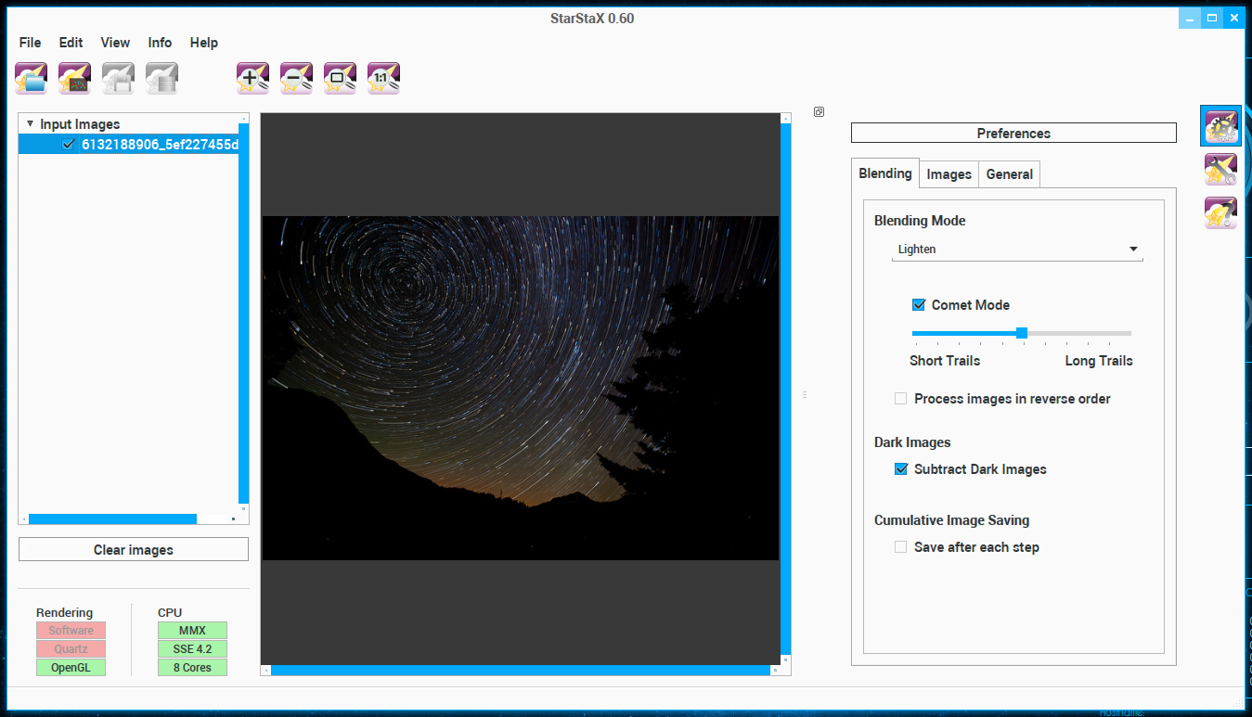Uncheck the 6132188906 input image checkbox
Viewport: 1252px width, 717px height.
click(68, 145)
